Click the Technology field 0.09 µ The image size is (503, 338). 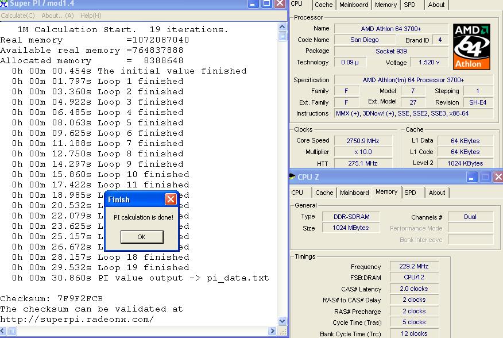click(350, 62)
